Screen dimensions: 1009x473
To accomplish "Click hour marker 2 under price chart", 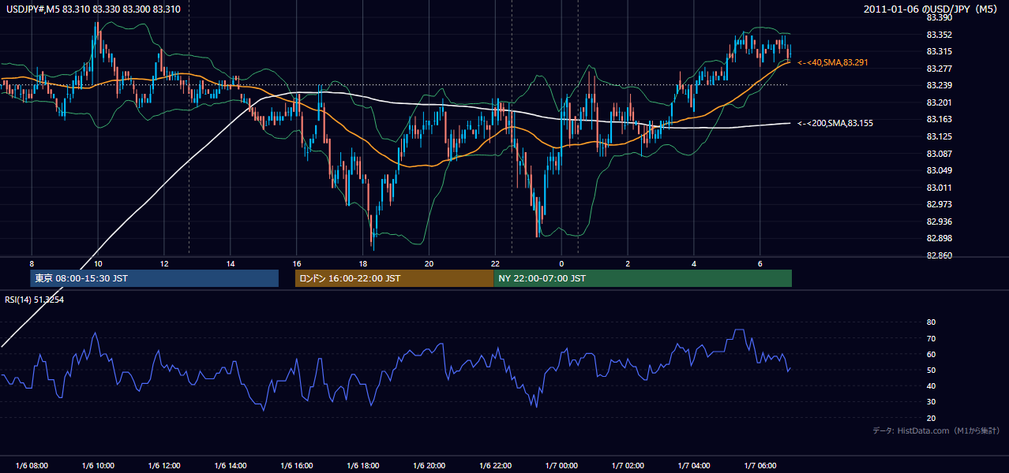I will click(x=628, y=263).
